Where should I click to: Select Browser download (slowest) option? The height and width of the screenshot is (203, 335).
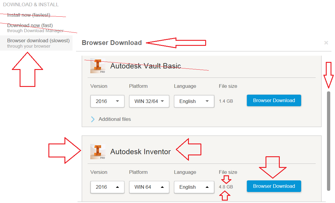36,43
